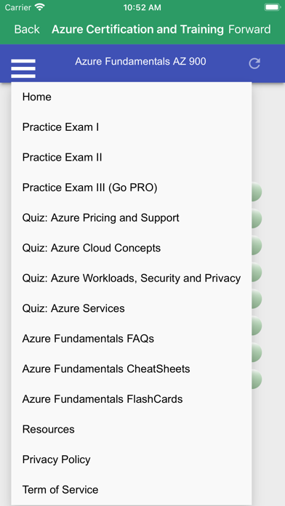Tap the Forward navigation button
Viewport: 285px width, 506px height.
click(x=249, y=29)
